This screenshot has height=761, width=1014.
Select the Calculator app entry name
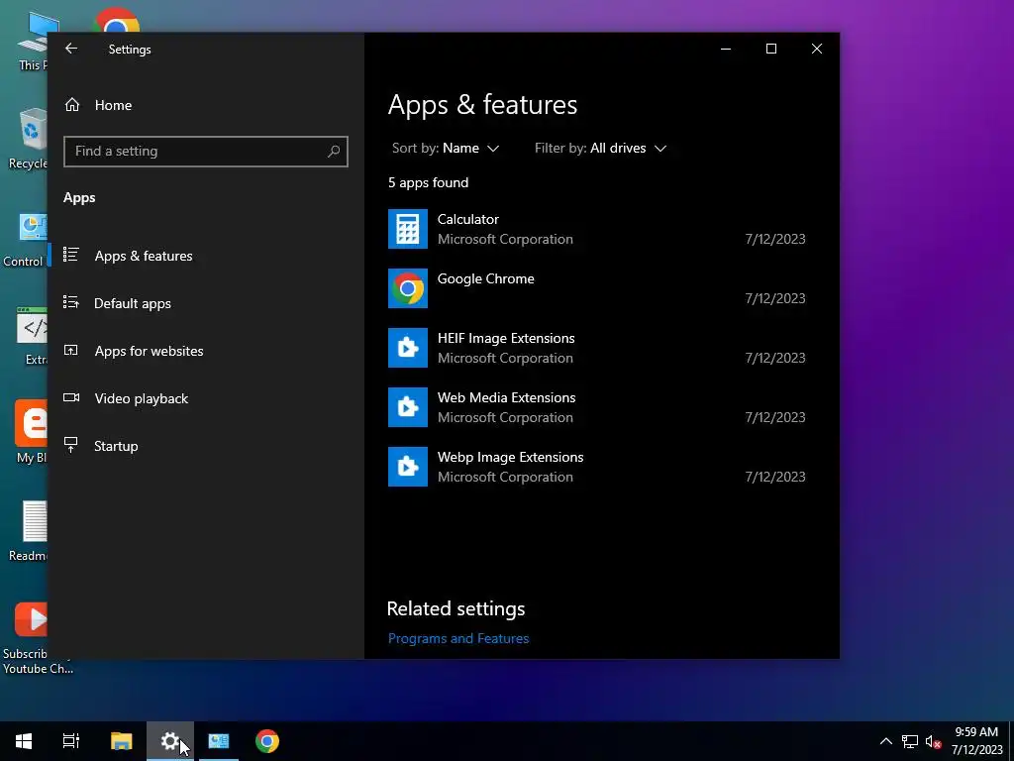467,219
